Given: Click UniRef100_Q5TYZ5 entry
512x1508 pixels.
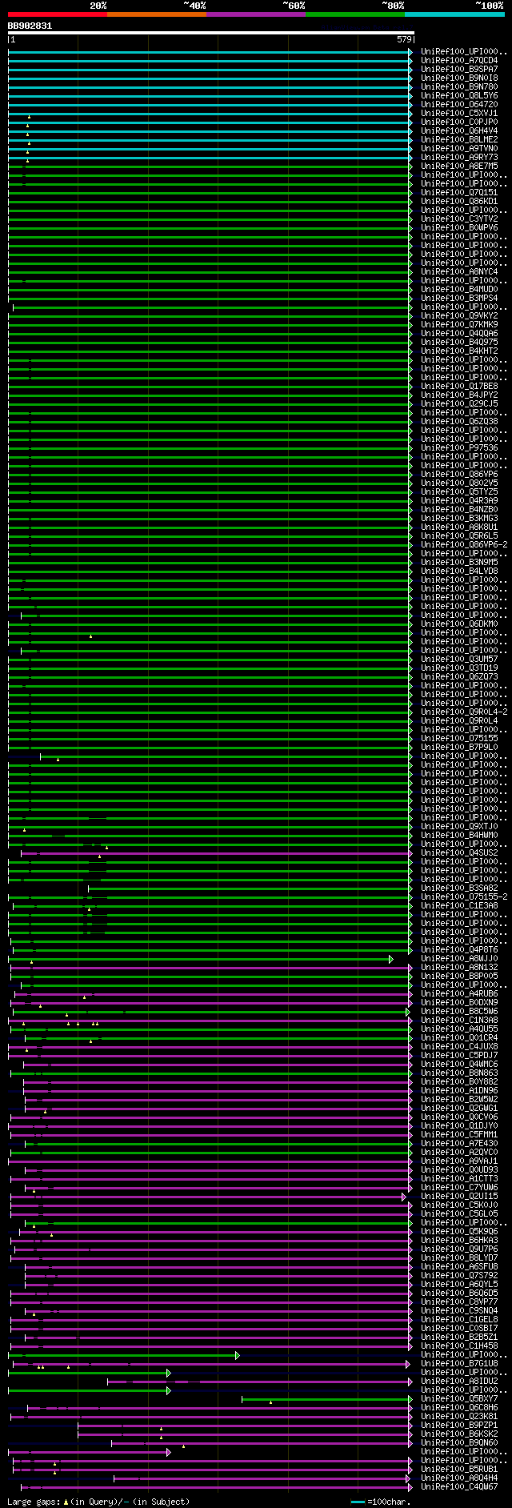Looking at the screenshot, I should pyautogui.click(x=459, y=492).
